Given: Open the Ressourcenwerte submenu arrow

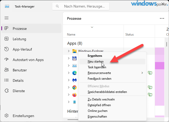Looking at the screenshot, I should click(x=142, y=73).
